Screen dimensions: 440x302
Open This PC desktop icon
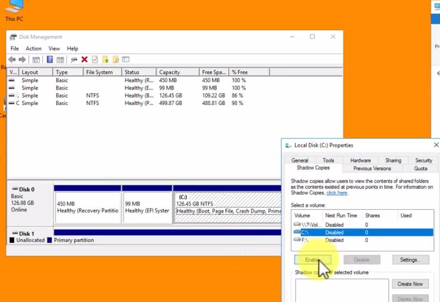click(x=14, y=10)
